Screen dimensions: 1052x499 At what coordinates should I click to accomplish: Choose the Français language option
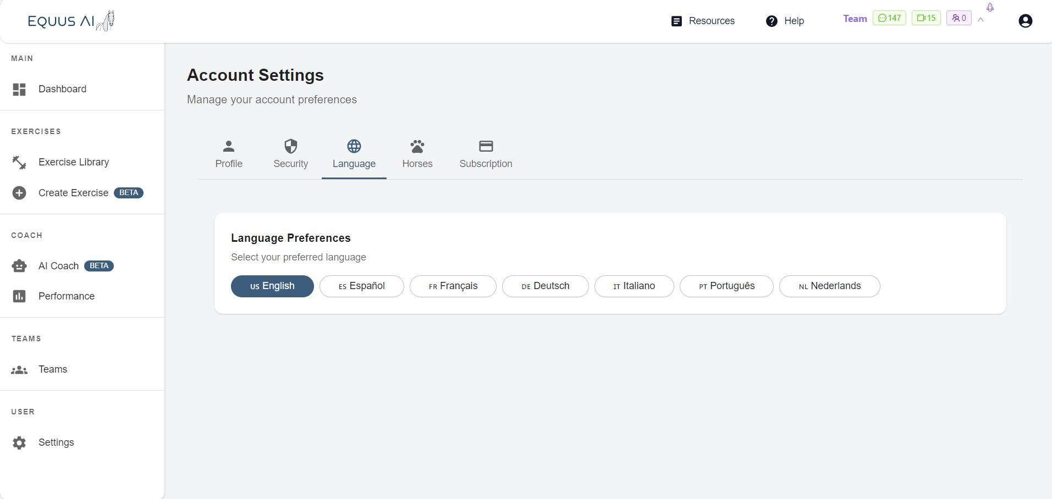tap(453, 286)
